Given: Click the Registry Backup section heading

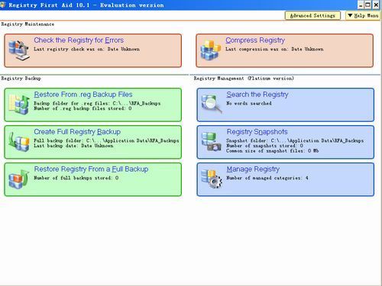Looking at the screenshot, I should tap(21, 79).
